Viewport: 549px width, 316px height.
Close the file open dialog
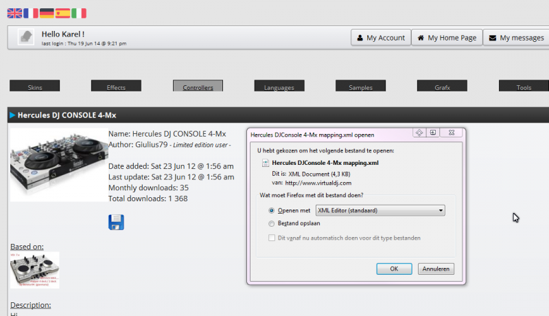coord(452,133)
